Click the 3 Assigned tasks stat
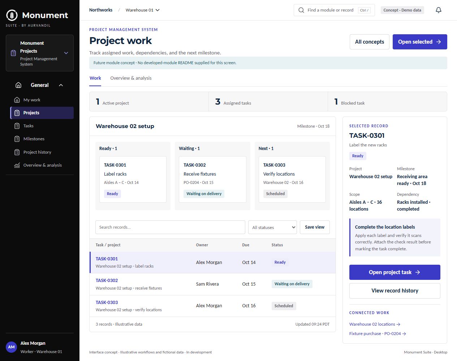The height and width of the screenshot is (361, 457). tap(268, 102)
